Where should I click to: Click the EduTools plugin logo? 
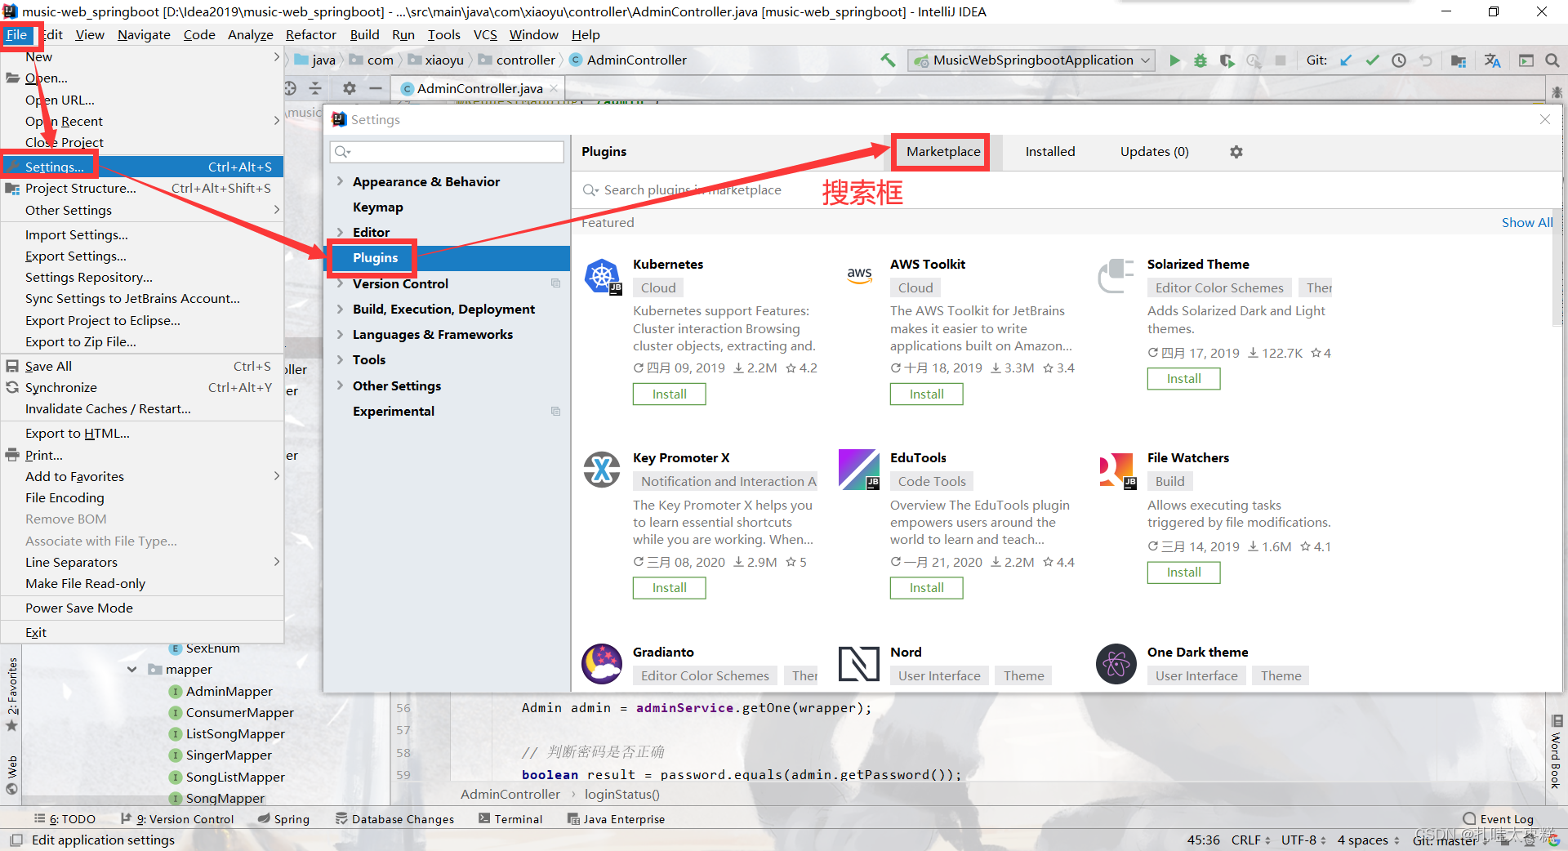pos(859,470)
